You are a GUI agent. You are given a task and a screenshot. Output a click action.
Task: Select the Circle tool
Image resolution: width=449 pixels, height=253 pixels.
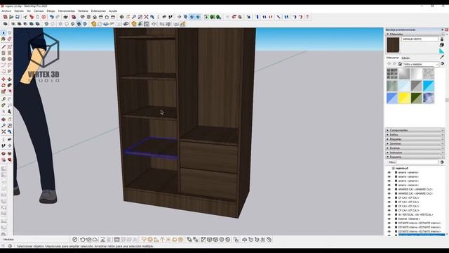(4, 59)
